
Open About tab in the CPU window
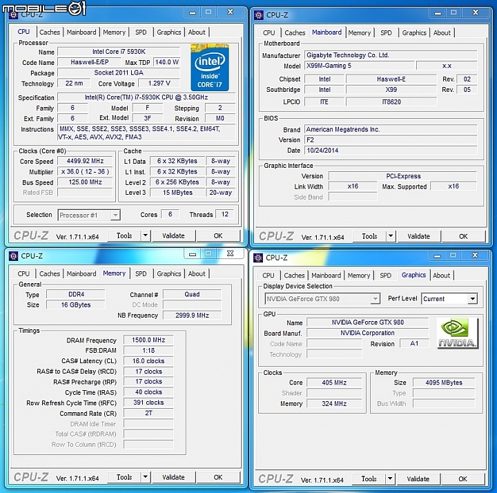[197, 32]
